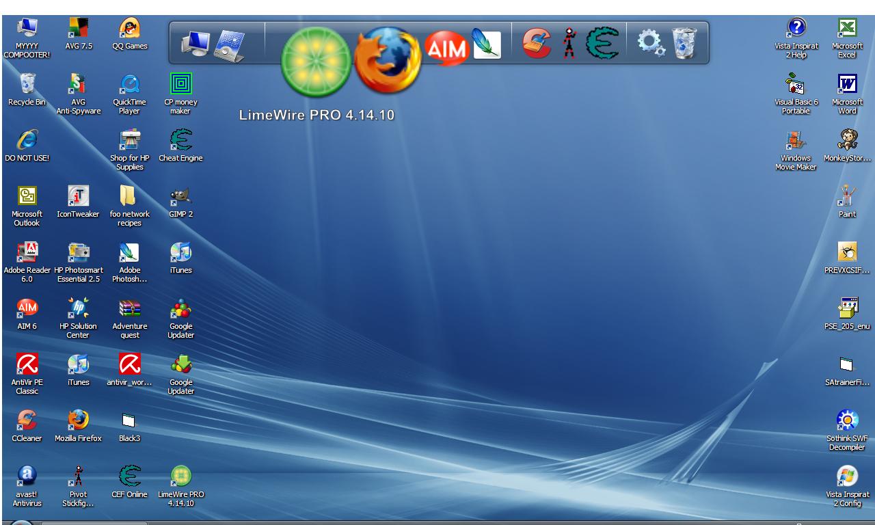
Task: Open the QQ Games desktop shortcut
Action: (130, 35)
